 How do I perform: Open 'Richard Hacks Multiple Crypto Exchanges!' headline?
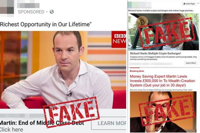pyautogui.click(x=155, y=53)
